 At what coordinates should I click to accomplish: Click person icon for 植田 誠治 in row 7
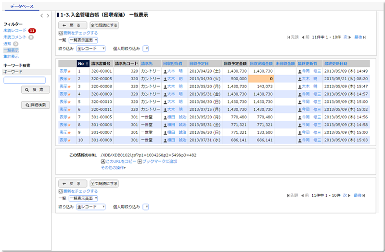[165, 117]
